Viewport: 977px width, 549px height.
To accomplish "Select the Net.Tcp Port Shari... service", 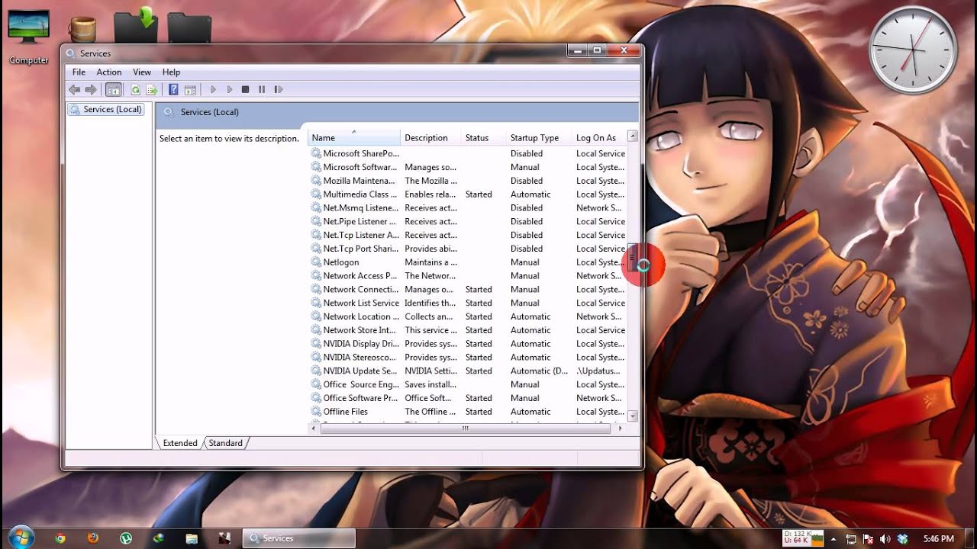I will [467, 249].
